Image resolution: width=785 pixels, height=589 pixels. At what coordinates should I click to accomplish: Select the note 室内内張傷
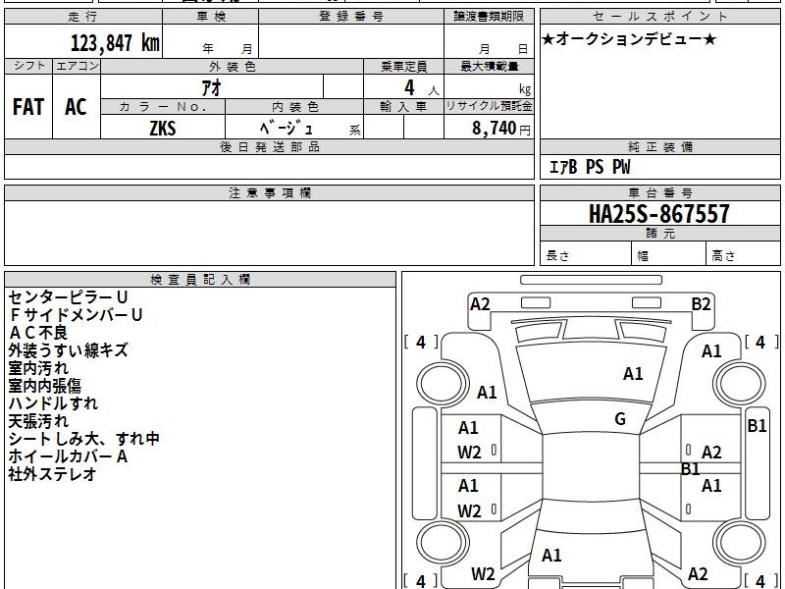(44, 386)
